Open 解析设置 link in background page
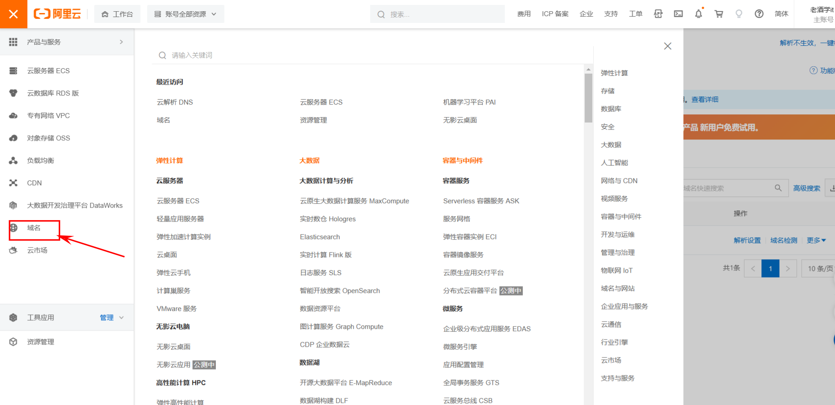Image resolution: width=835 pixels, height=405 pixels. tap(747, 240)
